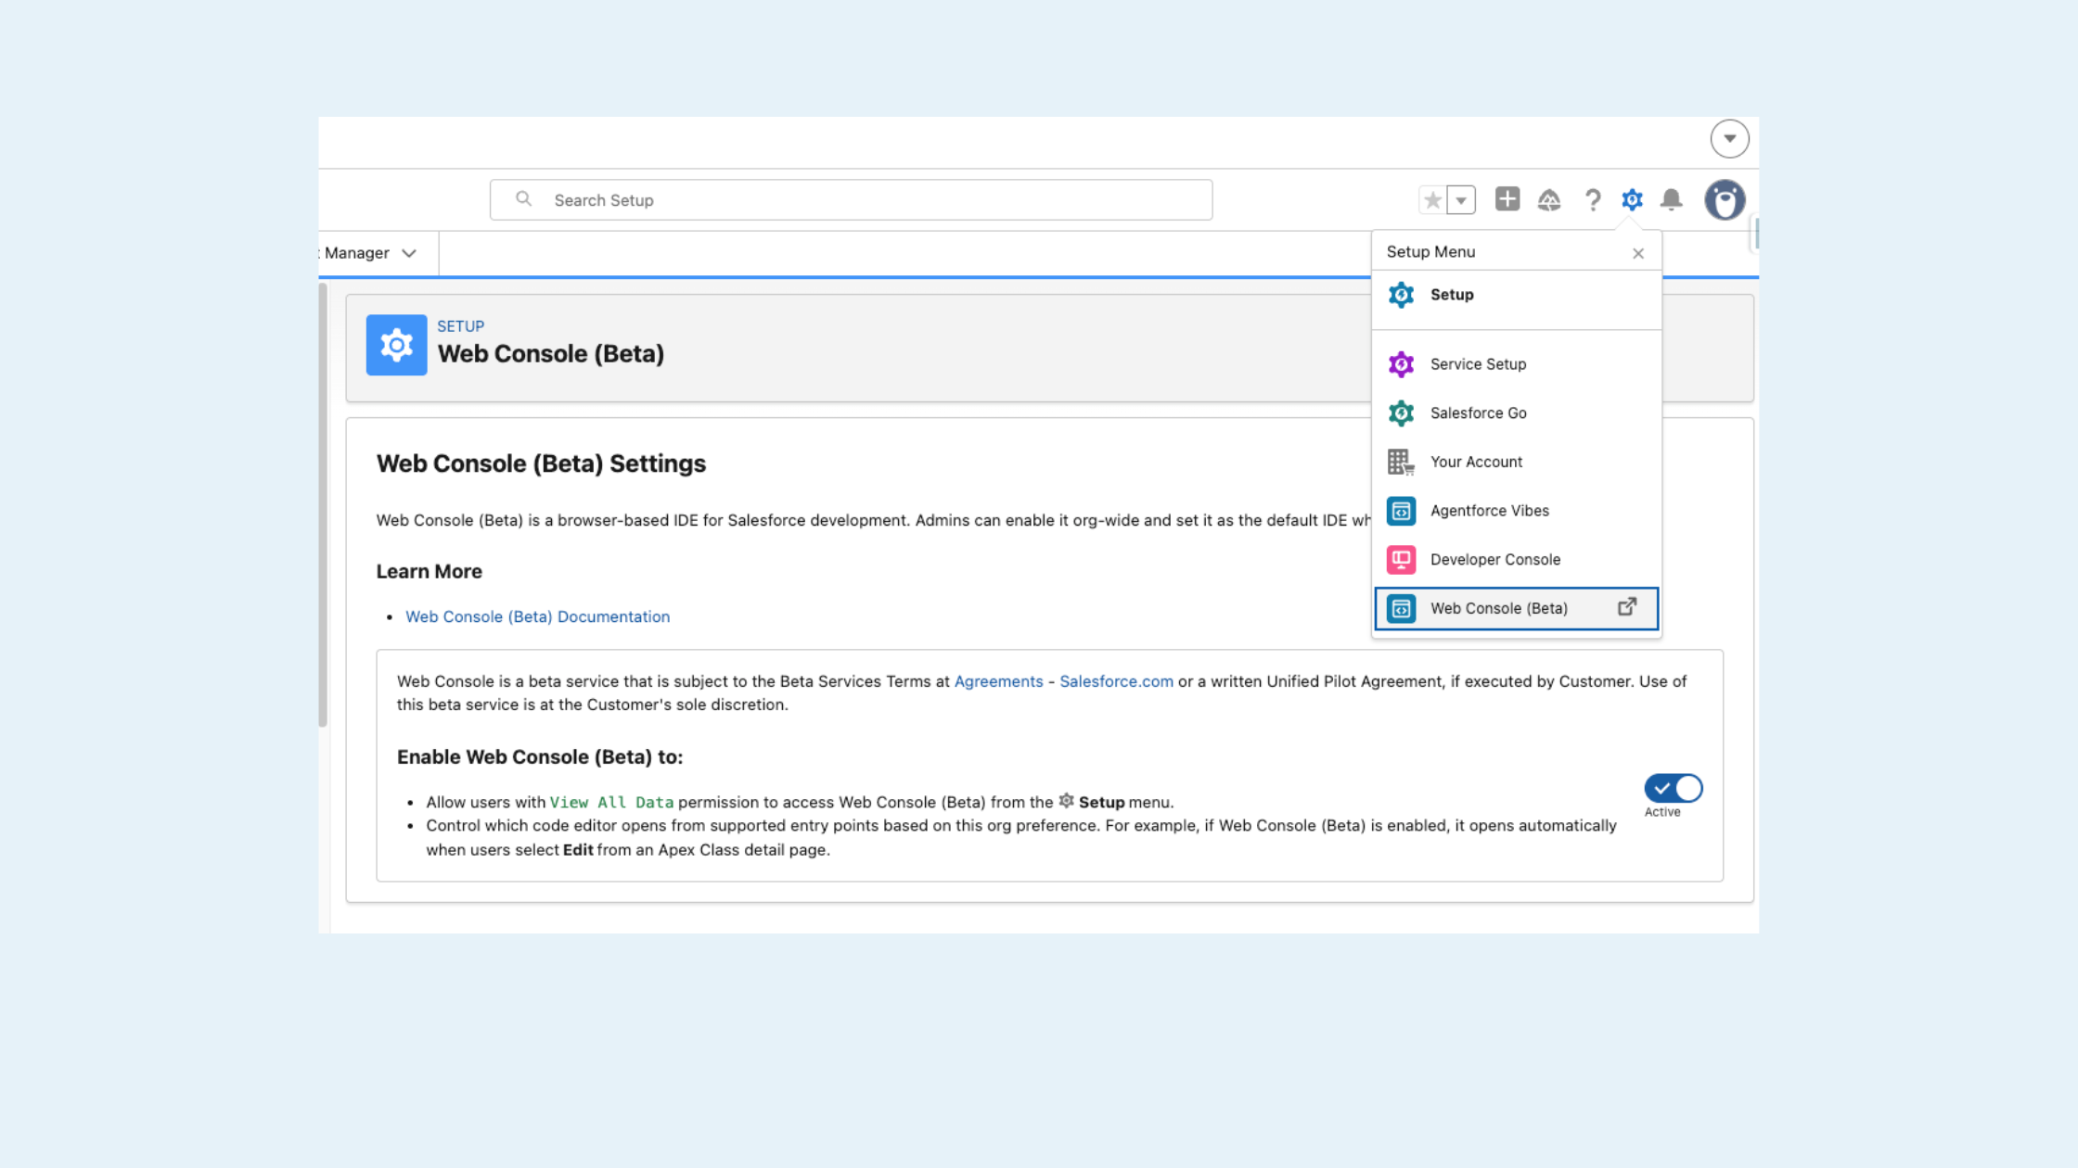Click the blue Setup gear icon in the menu

(x=1401, y=295)
